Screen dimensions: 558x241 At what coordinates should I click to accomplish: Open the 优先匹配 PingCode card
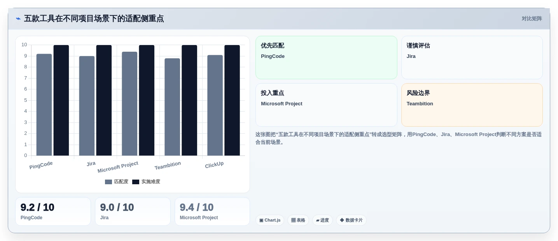click(326, 58)
